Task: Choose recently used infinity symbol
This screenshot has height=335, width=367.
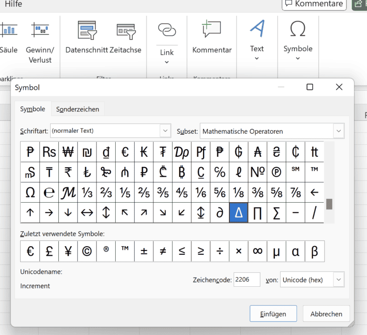Action: point(258,251)
